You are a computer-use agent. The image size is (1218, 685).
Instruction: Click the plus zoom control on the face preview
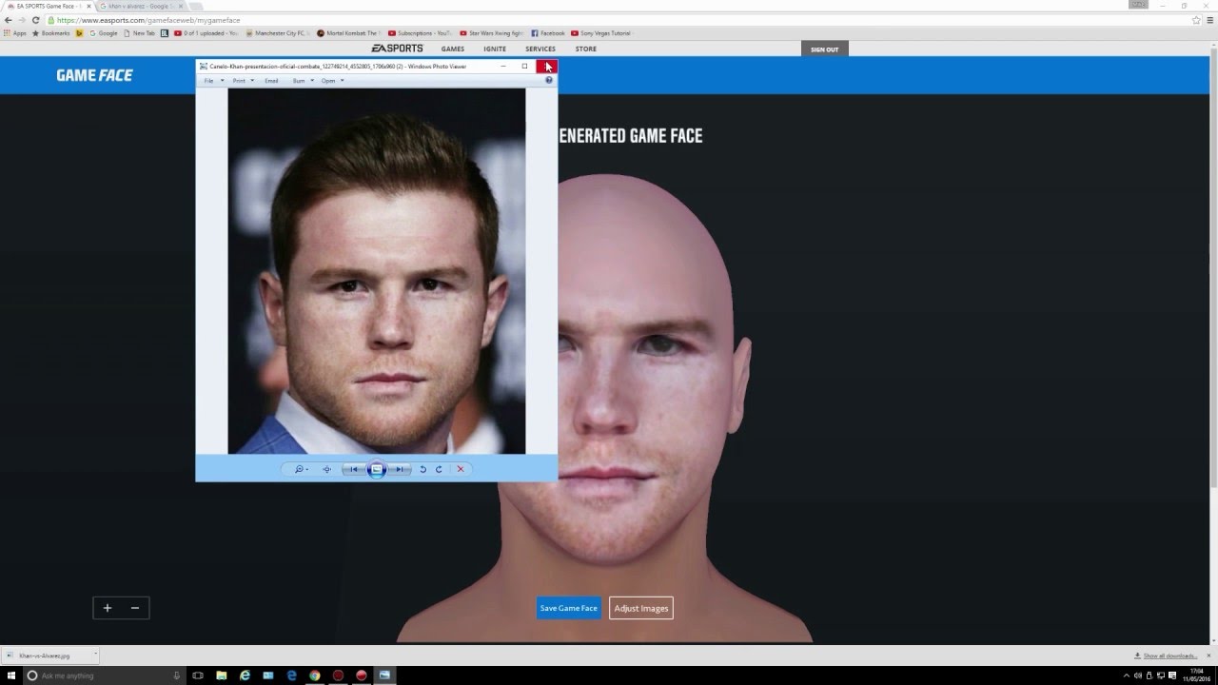click(107, 608)
